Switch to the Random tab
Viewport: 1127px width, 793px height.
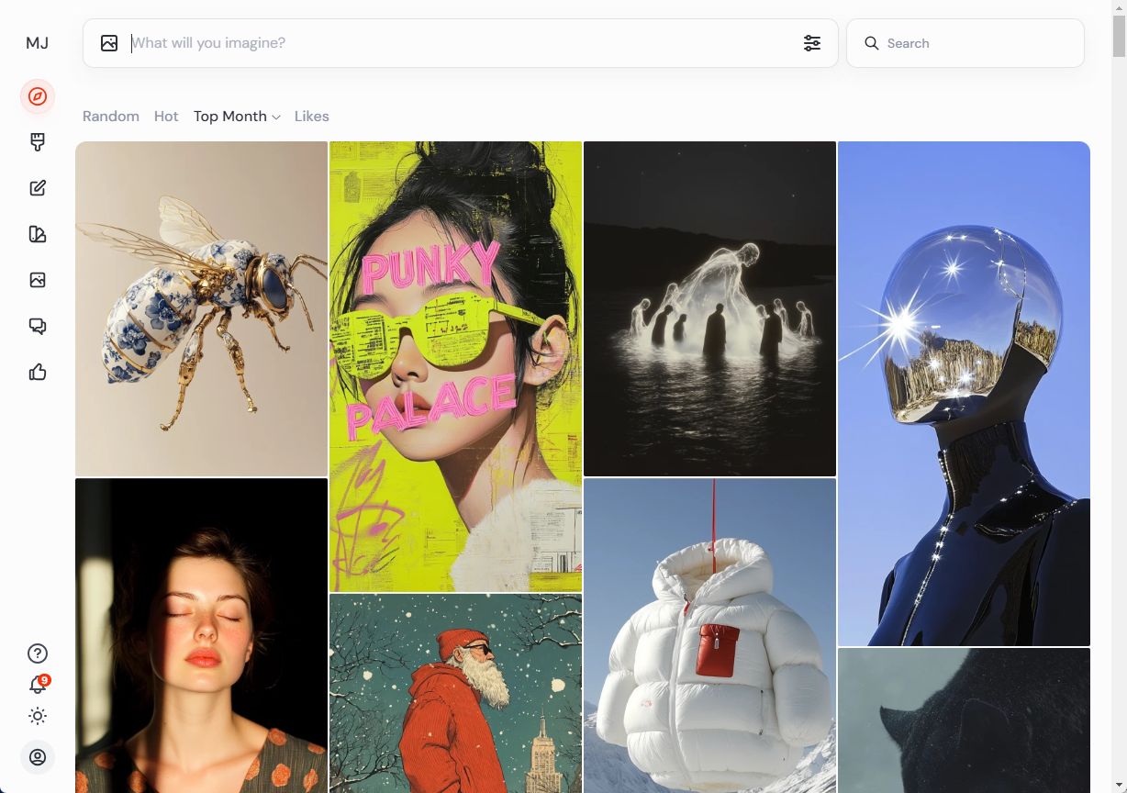[111, 117]
